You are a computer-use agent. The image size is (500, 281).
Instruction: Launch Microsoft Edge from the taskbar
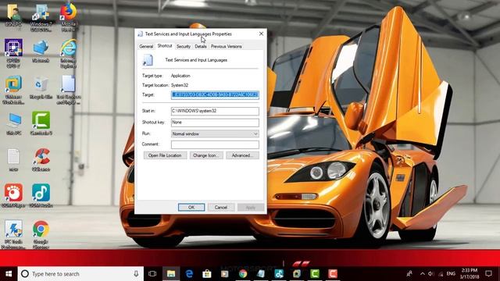pyautogui.click(x=189, y=274)
